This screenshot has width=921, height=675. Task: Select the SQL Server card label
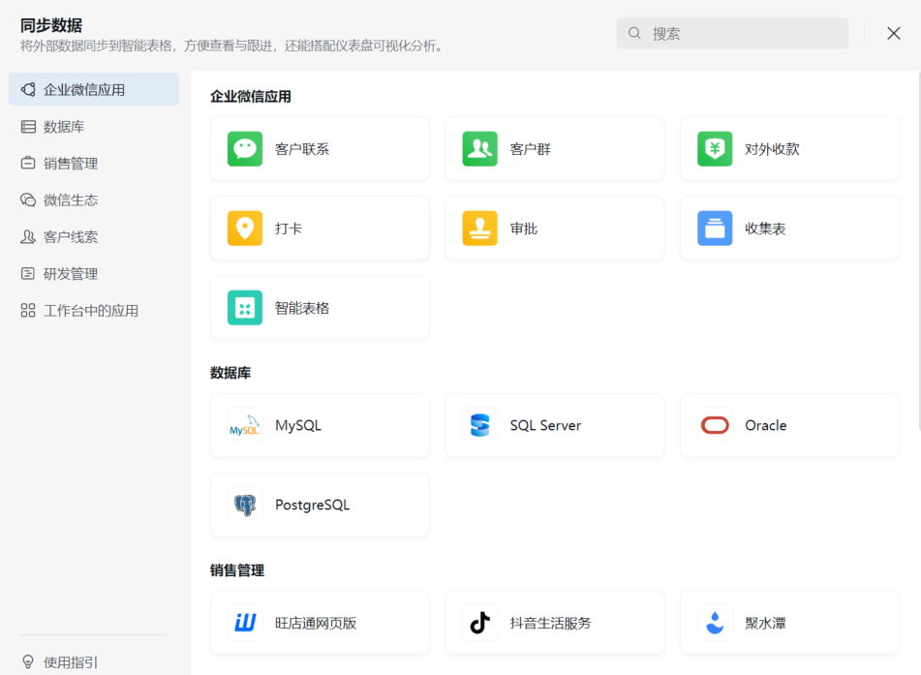point(545,425)
